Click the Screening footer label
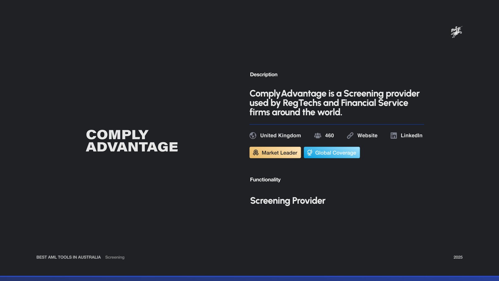Image resolution: width=499 pixels, height=281 pixels. [x=115, y=257]
